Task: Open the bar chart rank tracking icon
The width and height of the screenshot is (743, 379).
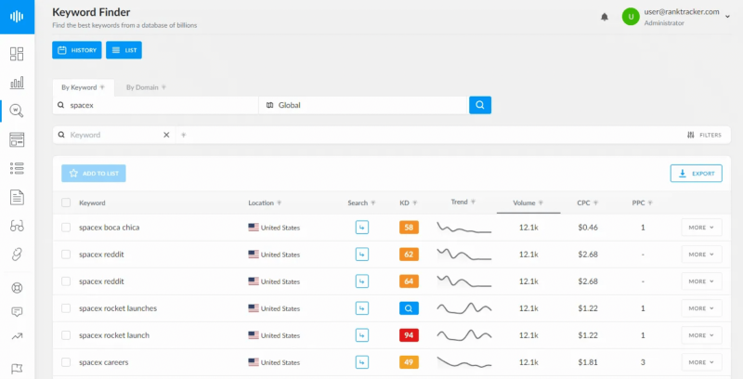Action: click(x=17, y=83)
